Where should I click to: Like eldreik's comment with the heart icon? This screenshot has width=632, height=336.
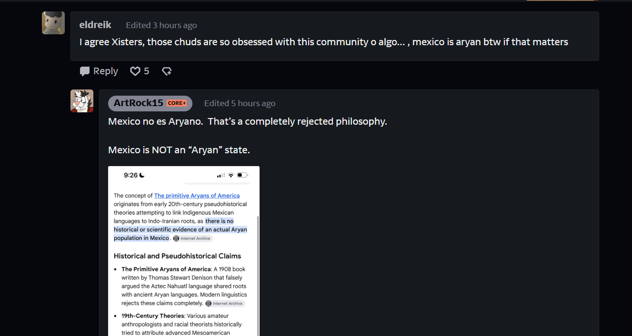click(135, 71)
